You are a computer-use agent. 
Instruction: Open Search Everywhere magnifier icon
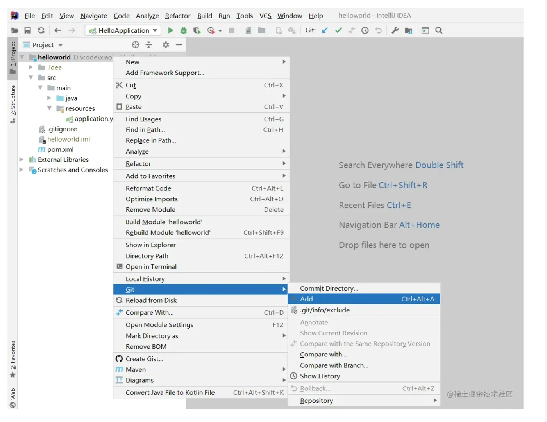pyautogui.click(x=439, y=30)
